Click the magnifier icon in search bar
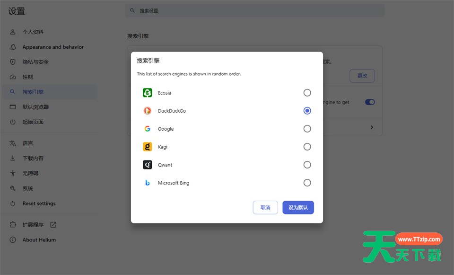 coord(132,10)
